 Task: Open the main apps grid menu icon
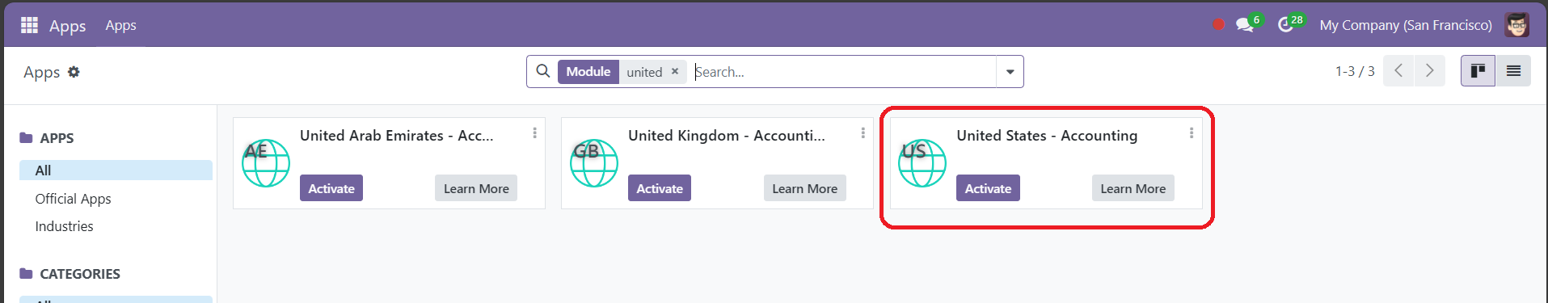(29, 25)
